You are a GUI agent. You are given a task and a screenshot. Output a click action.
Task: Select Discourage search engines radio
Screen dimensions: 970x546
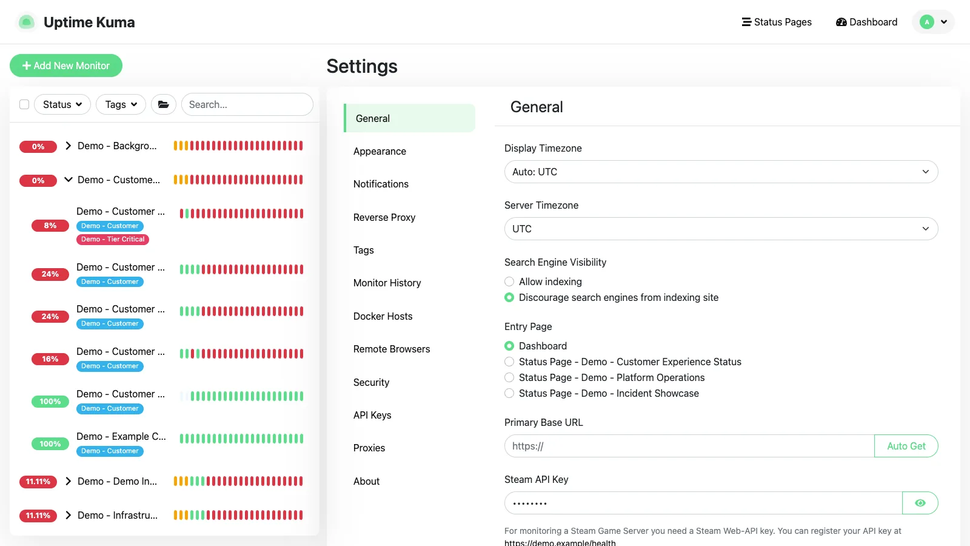click(509, 297)
